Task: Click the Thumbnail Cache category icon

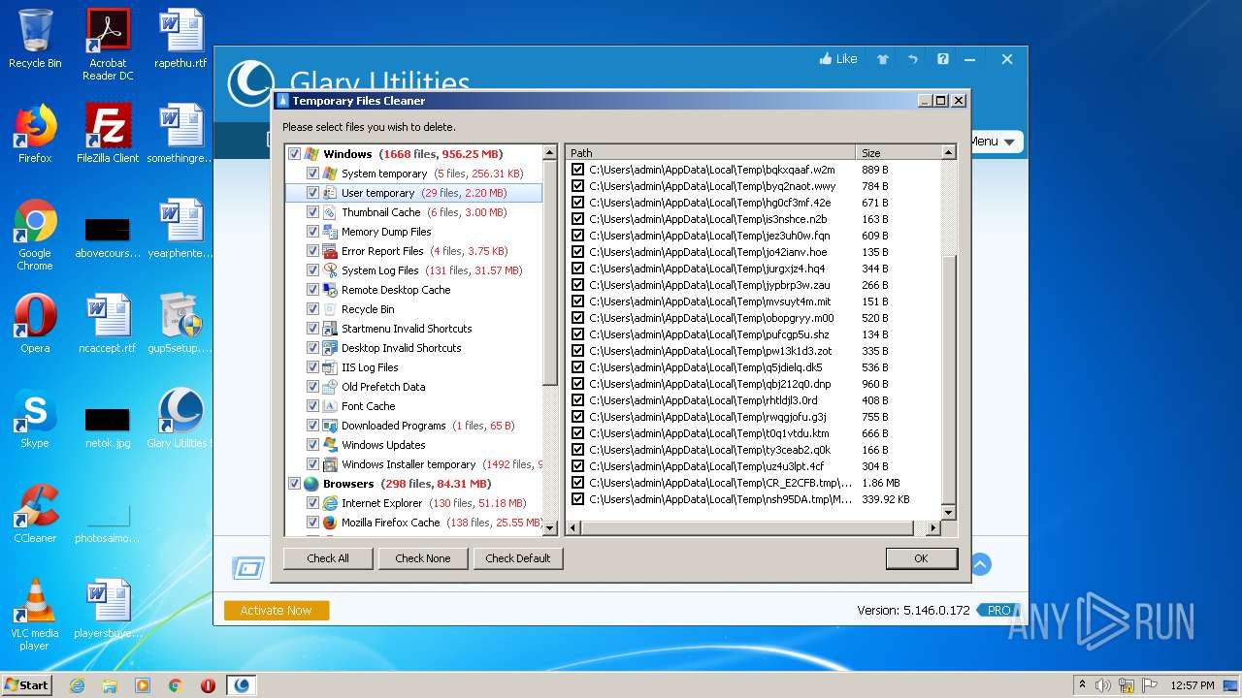Action: pyautogui.click(x=330, y=212)
